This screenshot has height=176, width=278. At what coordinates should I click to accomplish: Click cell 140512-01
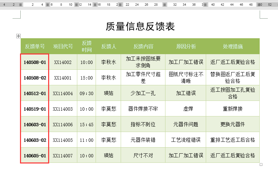point(35,93)
